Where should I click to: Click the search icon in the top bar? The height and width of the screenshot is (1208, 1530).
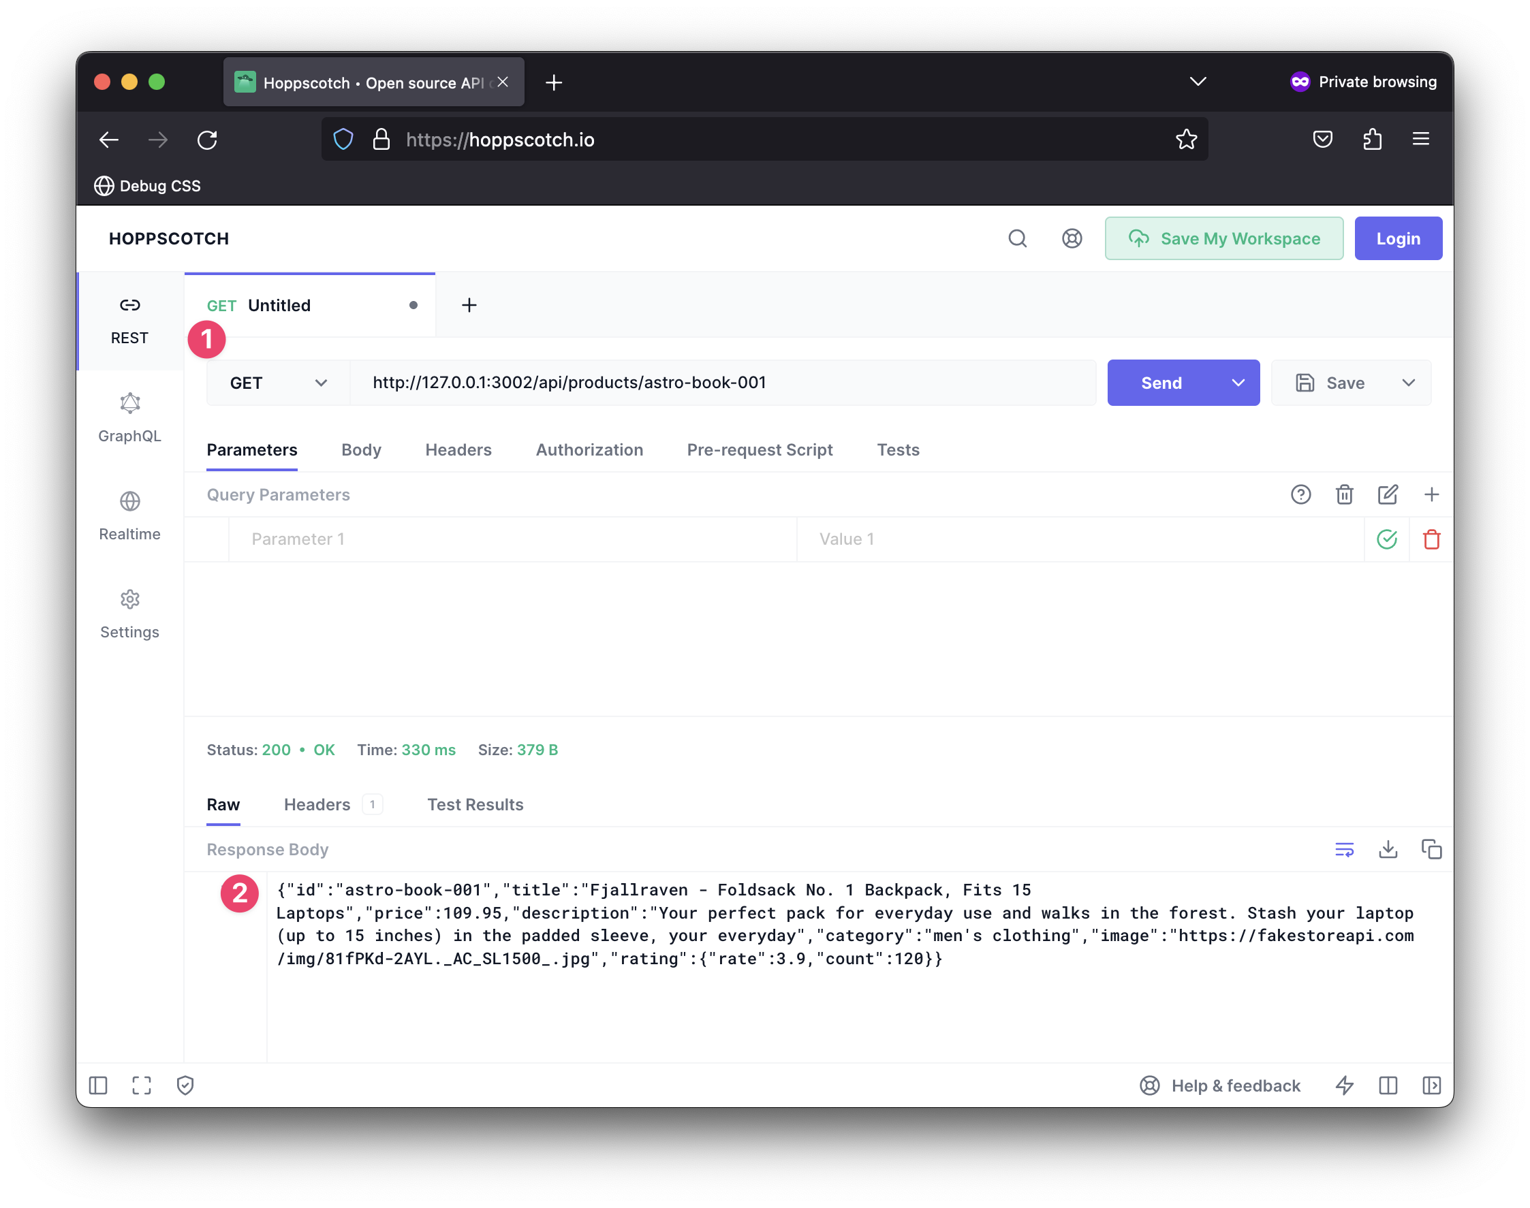click(1018, 238)
